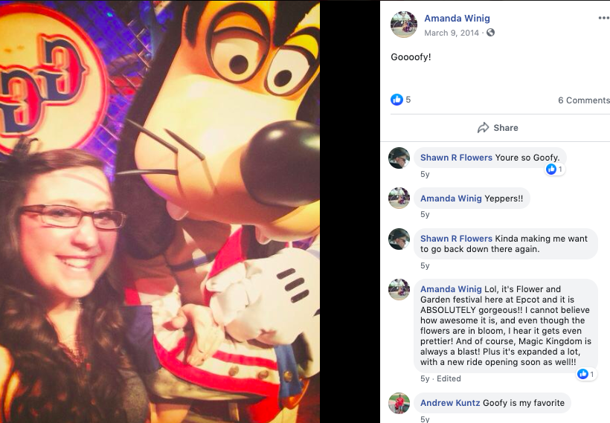Open the post options three-dots menu
Viewport: 610px width, 423px height.
[x=604, y=19]
